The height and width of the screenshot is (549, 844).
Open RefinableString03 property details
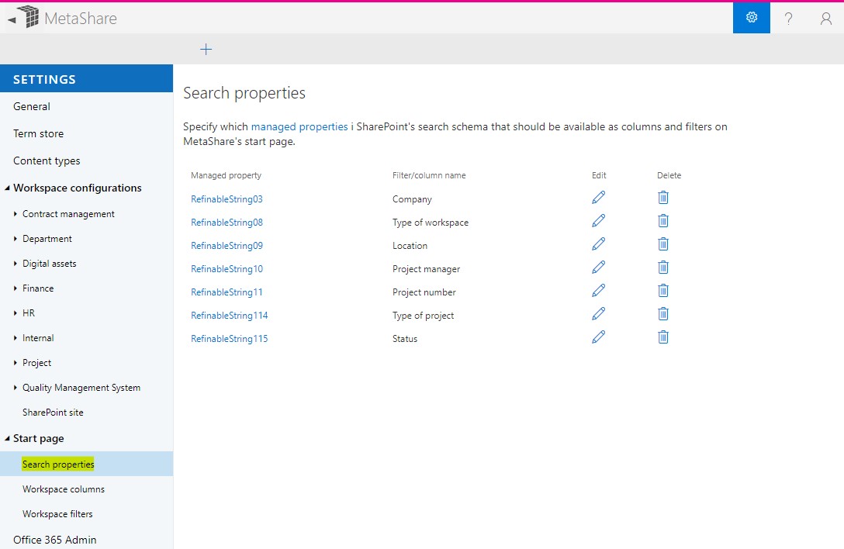227,199
